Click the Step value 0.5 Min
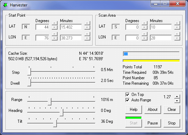 coord(107,69)
